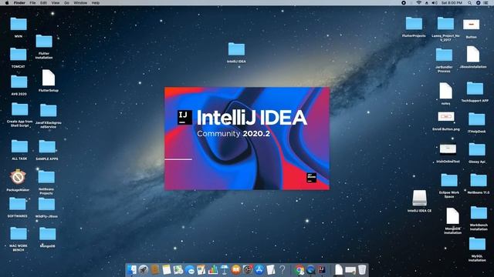The image size is (494, 277).
Task: Open Google Chrome from the Dock
Action: coord(299,270)
